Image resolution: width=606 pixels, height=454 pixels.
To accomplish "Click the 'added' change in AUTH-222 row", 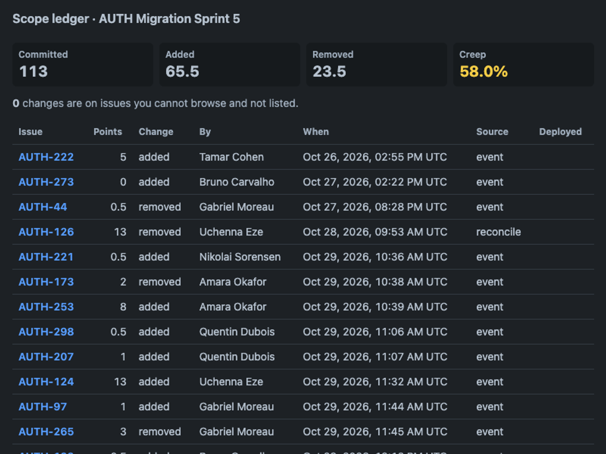I will 154,157.
